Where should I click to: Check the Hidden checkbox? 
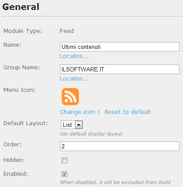(x=64, y=160)
